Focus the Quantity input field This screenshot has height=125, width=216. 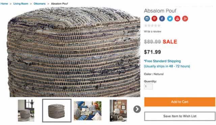pos(148,87)
